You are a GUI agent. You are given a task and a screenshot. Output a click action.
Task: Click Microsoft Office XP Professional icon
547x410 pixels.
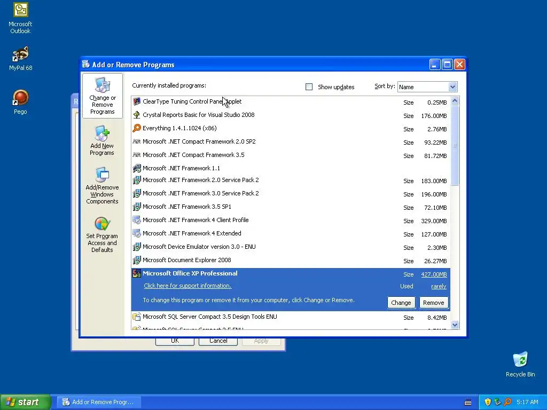point(137,273)
